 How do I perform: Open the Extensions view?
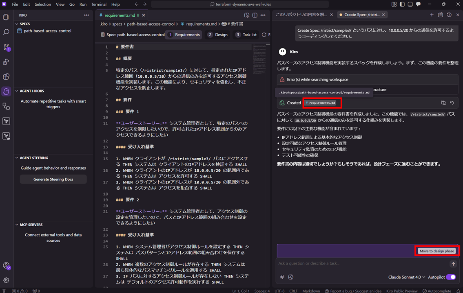tap(6, 77)
